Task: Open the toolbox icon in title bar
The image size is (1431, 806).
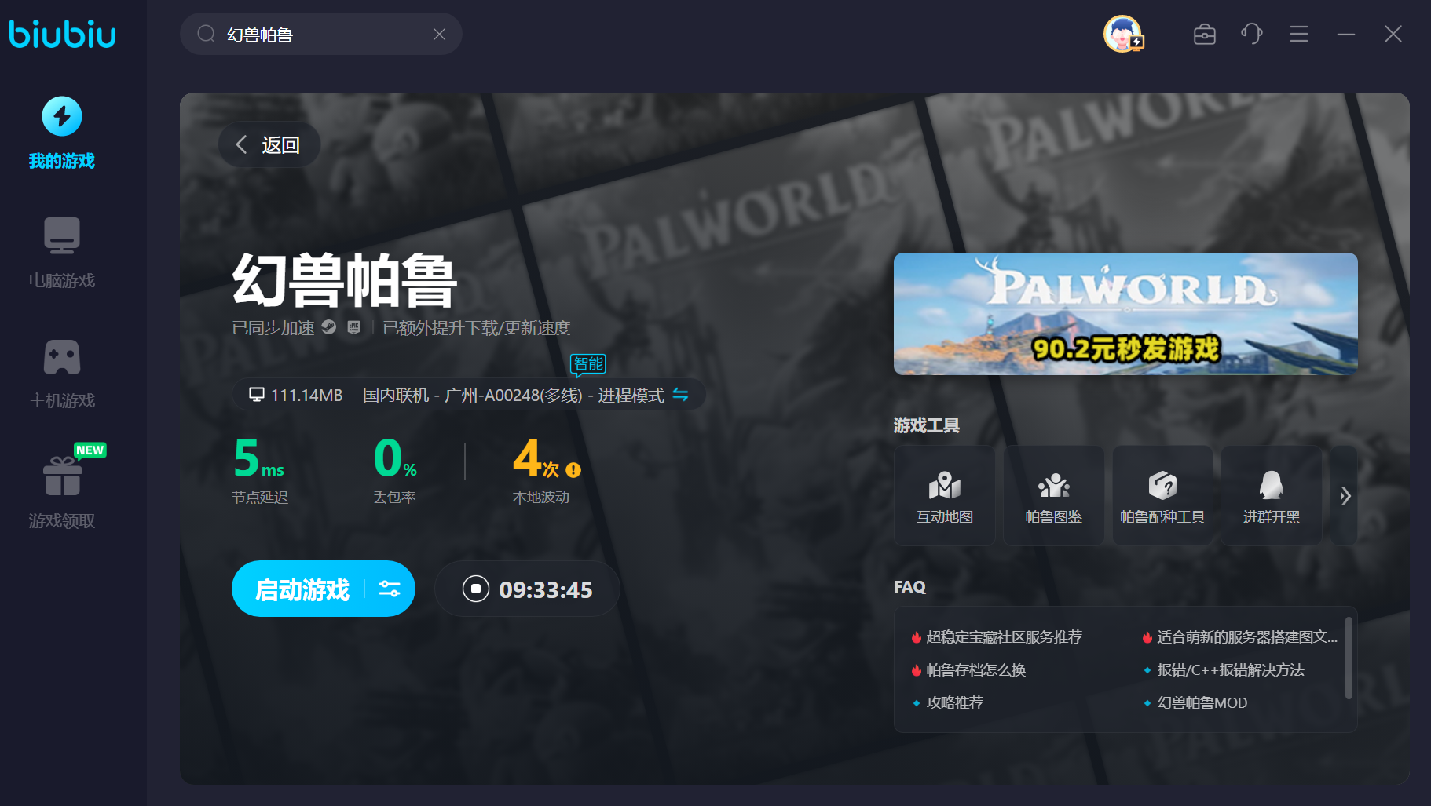Action: click(1204, 35)
